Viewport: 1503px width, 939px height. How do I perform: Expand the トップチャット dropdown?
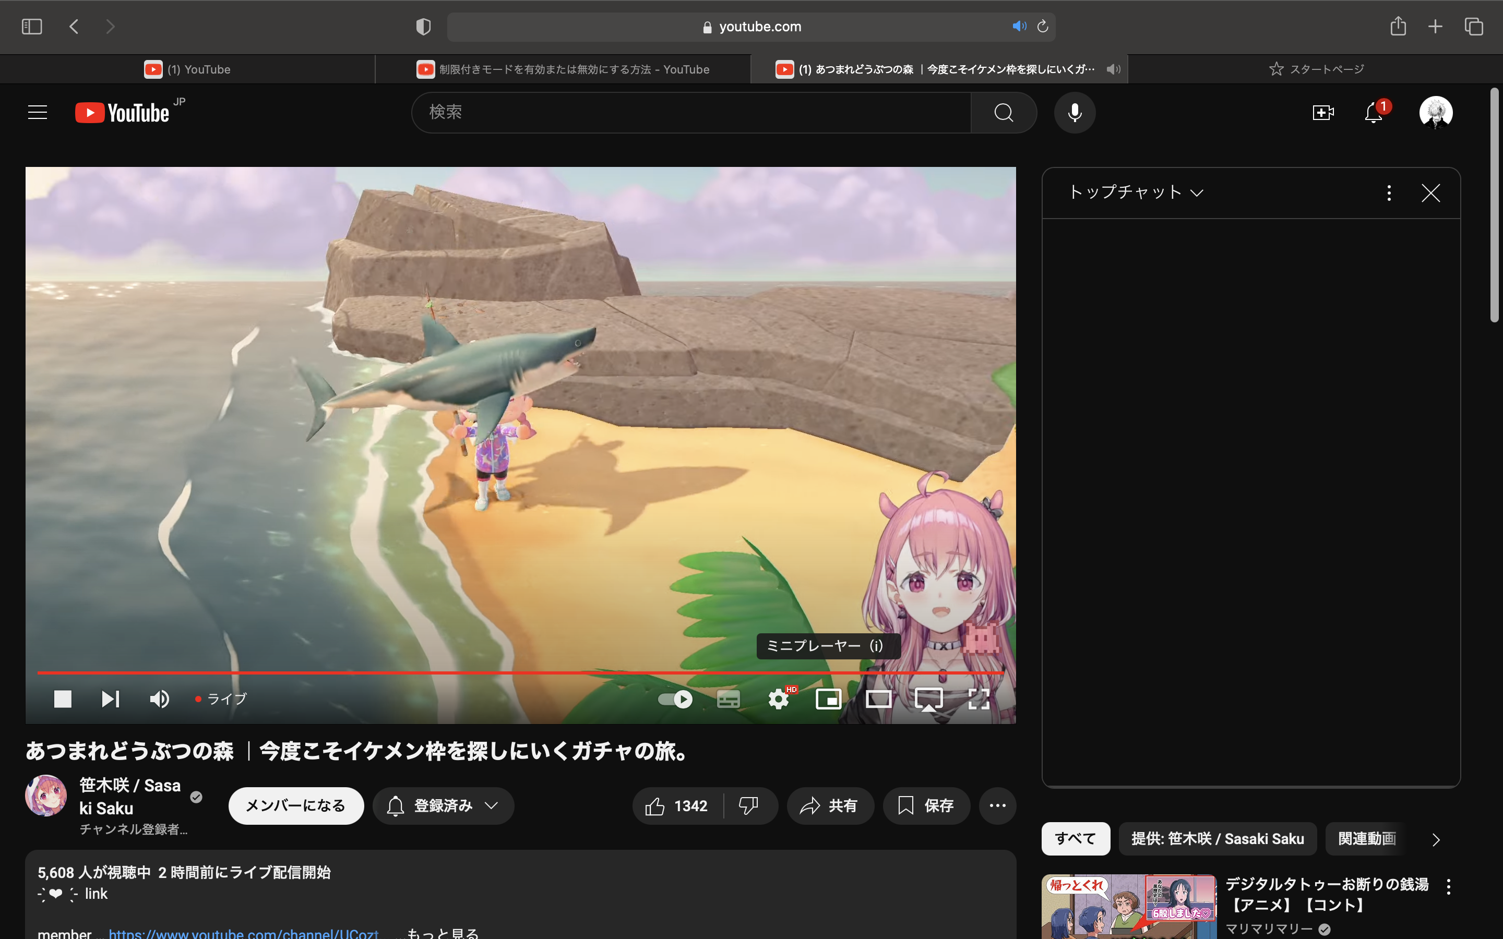click(x=1136, y=192)
